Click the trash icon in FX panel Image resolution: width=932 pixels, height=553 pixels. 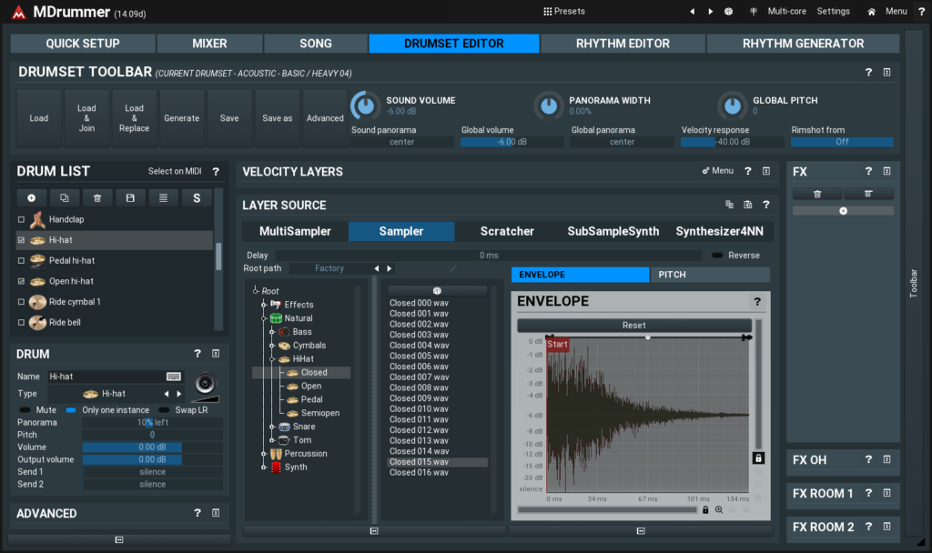tap(816, 194)
